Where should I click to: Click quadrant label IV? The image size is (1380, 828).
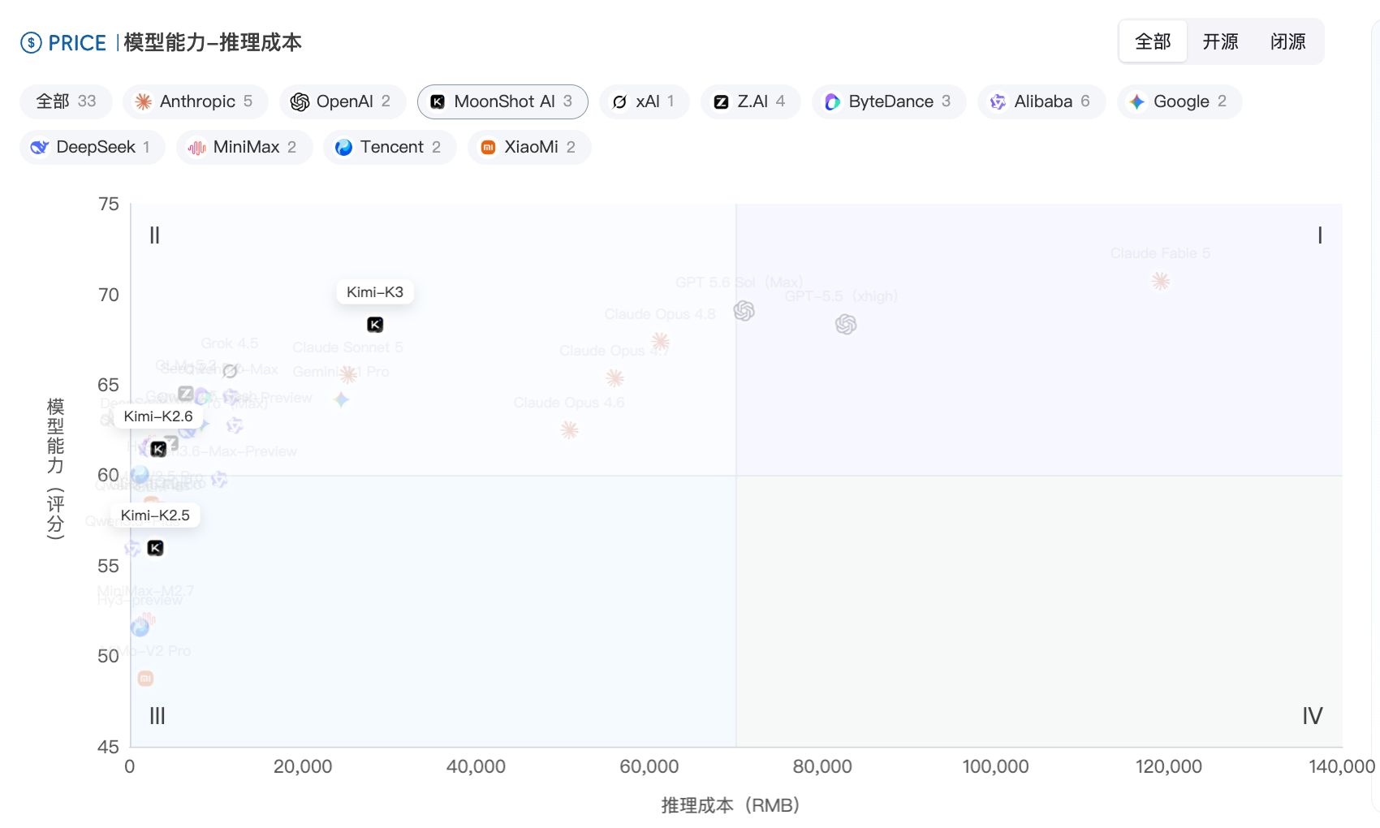click(x=1313, y=716)
